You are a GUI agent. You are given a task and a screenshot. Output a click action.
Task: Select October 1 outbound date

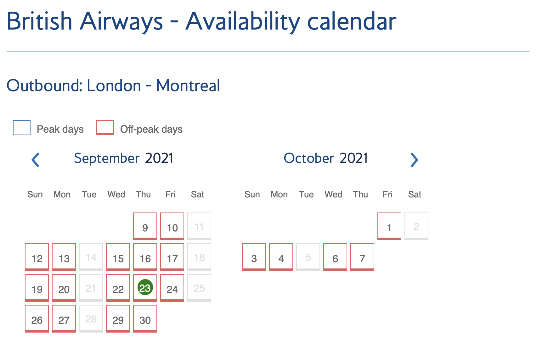(389, 226)
